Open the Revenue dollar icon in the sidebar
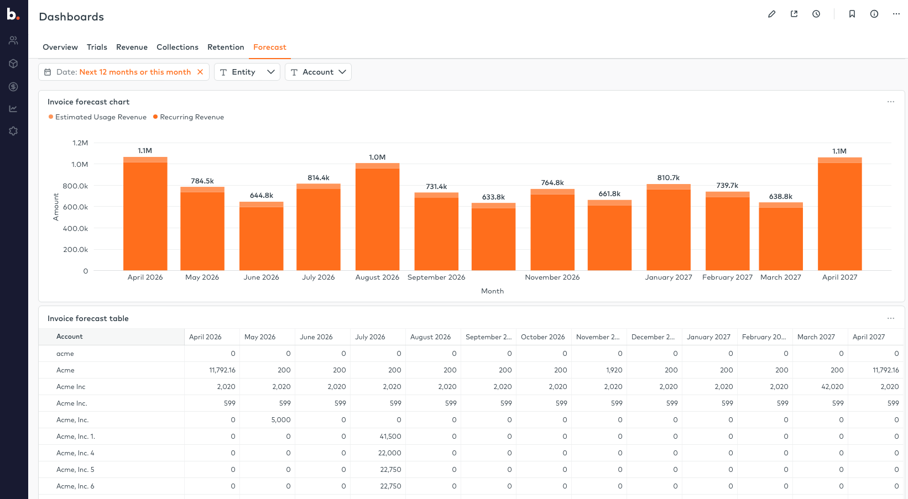908x499 pixels. (13, 86)
